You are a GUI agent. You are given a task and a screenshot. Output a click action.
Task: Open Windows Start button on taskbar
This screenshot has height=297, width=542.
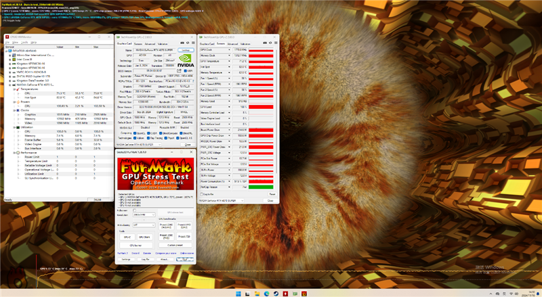click(238, 294)
